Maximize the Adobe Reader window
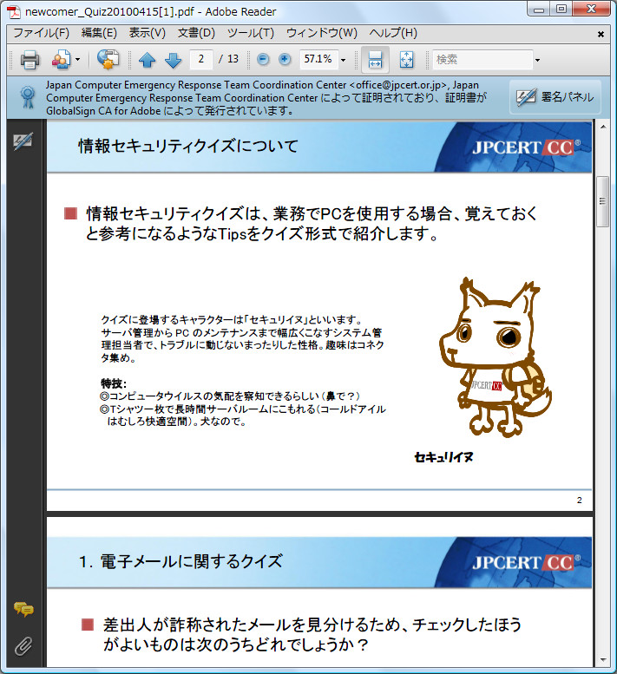 [x=561, y=10]
